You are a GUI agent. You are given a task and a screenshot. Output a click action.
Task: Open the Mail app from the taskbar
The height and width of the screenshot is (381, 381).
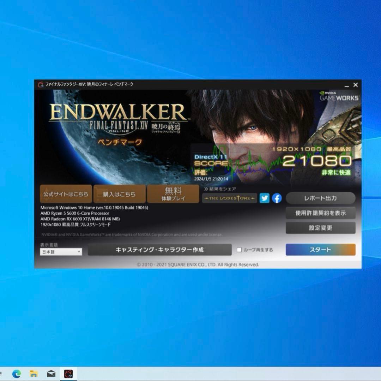click(51, 373)
